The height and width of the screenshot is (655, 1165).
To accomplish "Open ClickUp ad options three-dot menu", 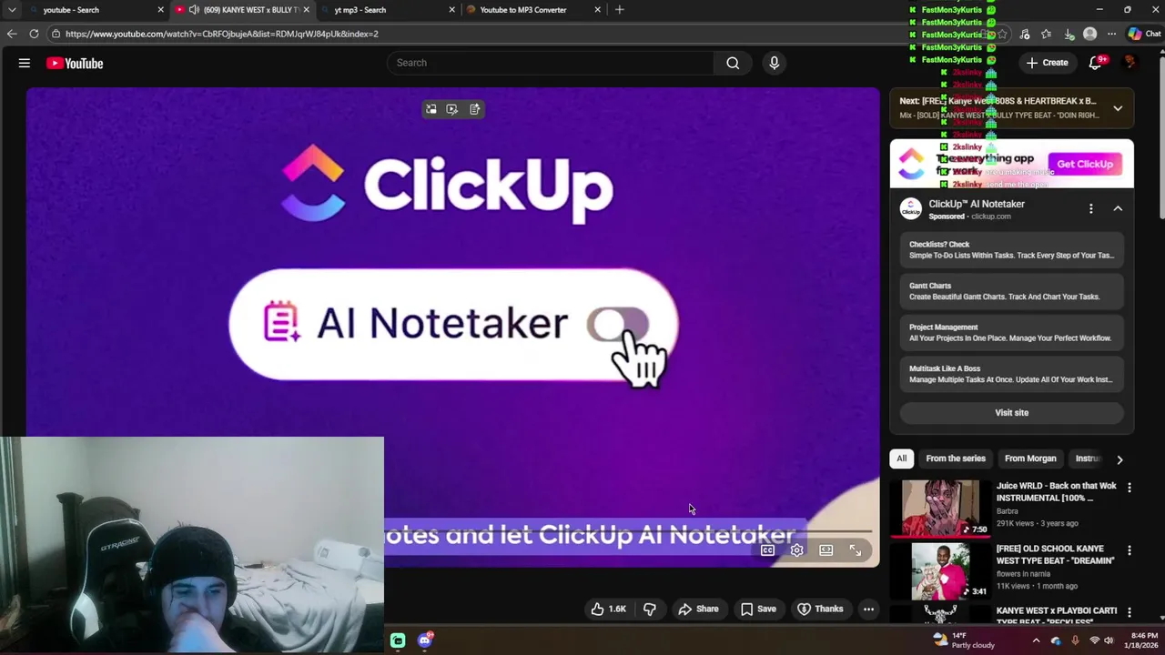I will pos(1091,209).
